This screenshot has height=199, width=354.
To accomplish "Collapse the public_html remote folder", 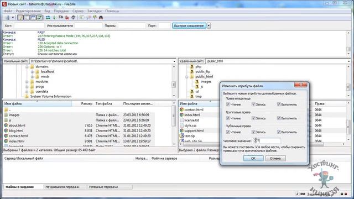I will (187, 77).
